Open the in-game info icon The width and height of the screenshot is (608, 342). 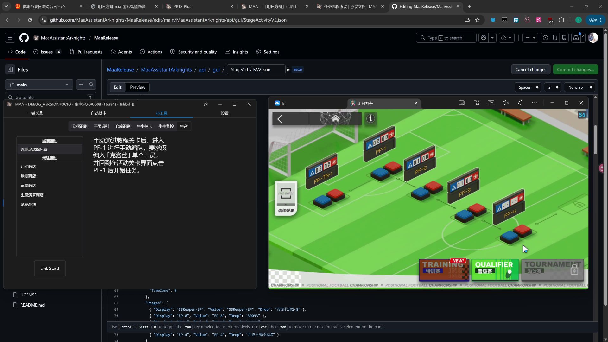370,118
